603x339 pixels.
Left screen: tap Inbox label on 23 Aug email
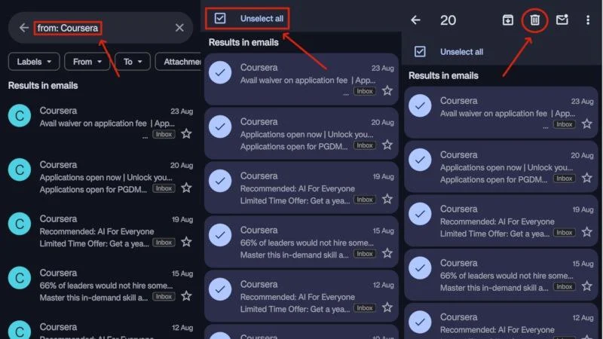pyautogui.click(x=164, y=134)
